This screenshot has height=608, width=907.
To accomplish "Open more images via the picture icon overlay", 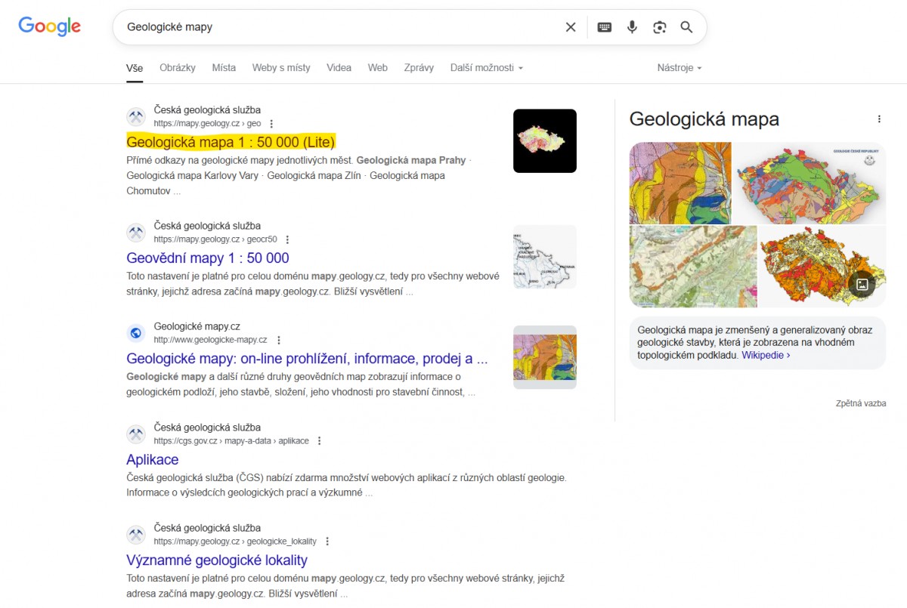I will point(861,284).
